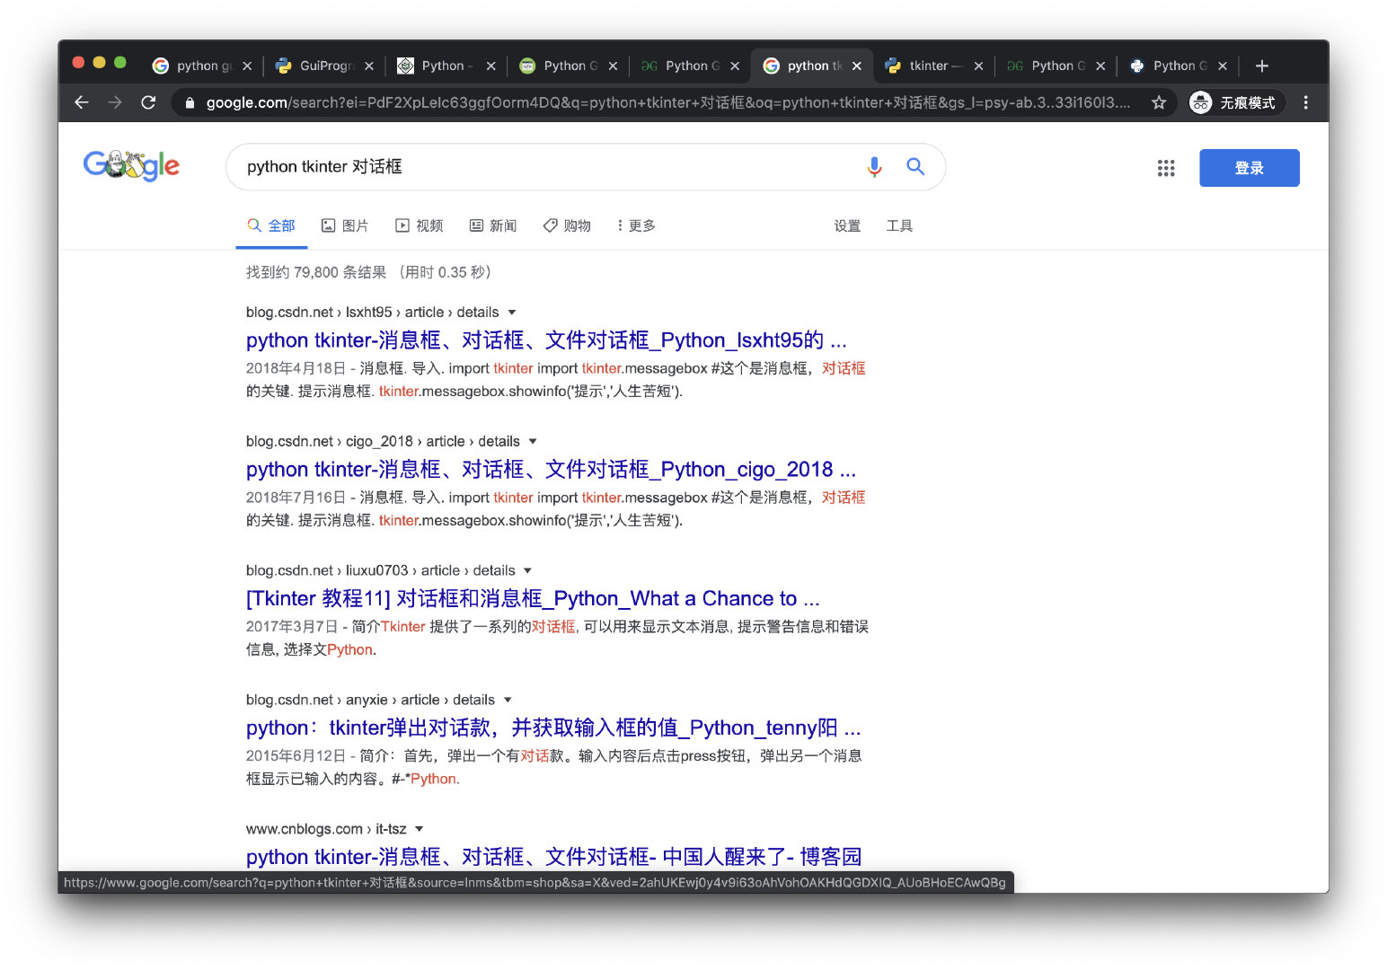Expand options arrow for anyxie result
The width and height of the screenshot is (1387, 970).
point(508,701)
